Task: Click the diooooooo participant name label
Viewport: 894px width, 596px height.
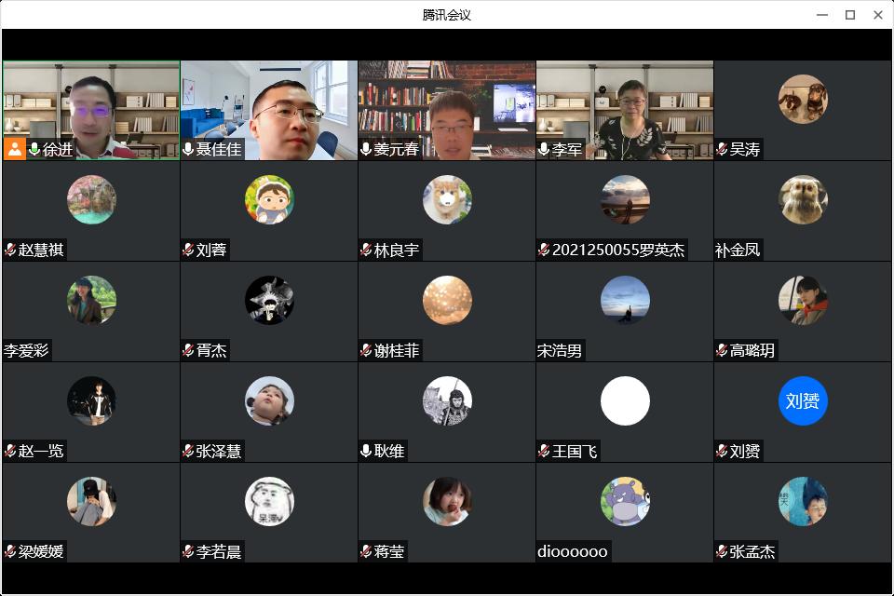Action: (x=572, y=551)
